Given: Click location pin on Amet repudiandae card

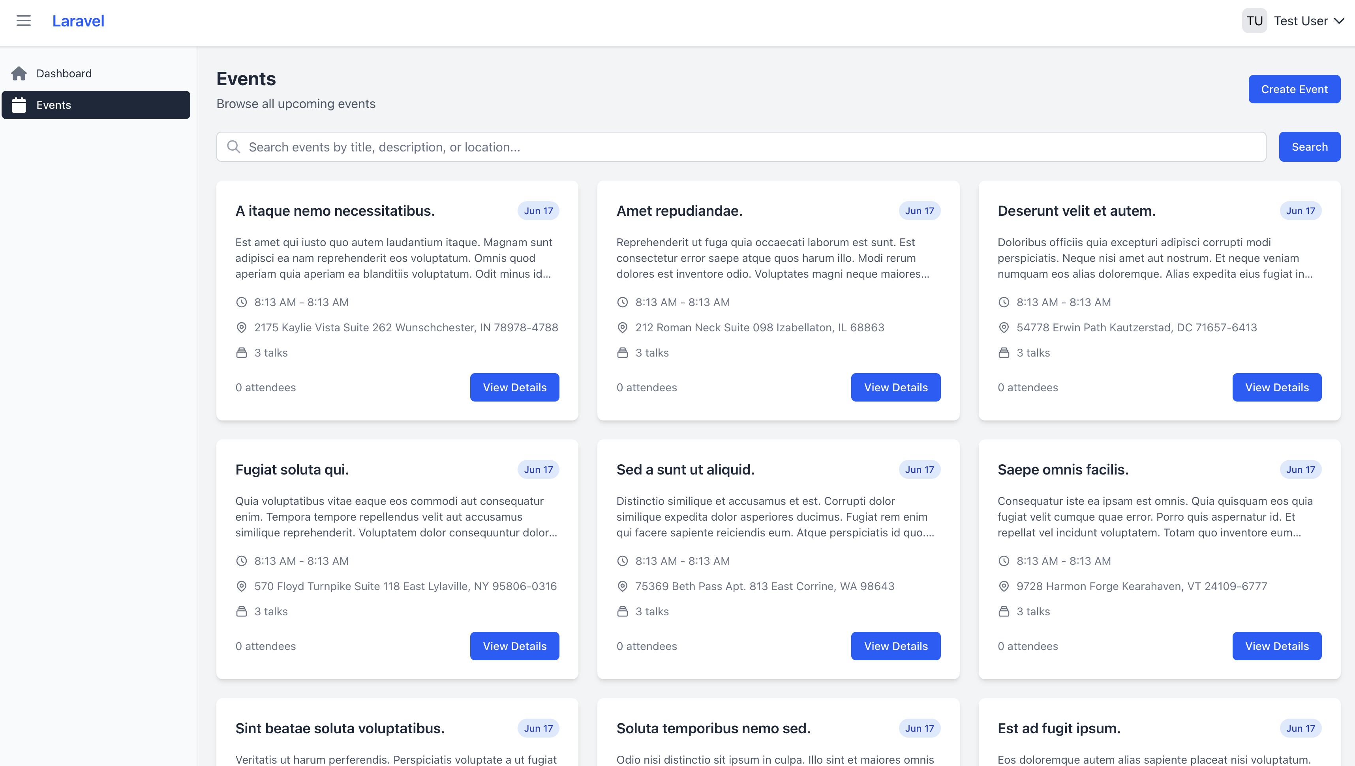Looking at the screenshot, I should click(x=623, y=327).
